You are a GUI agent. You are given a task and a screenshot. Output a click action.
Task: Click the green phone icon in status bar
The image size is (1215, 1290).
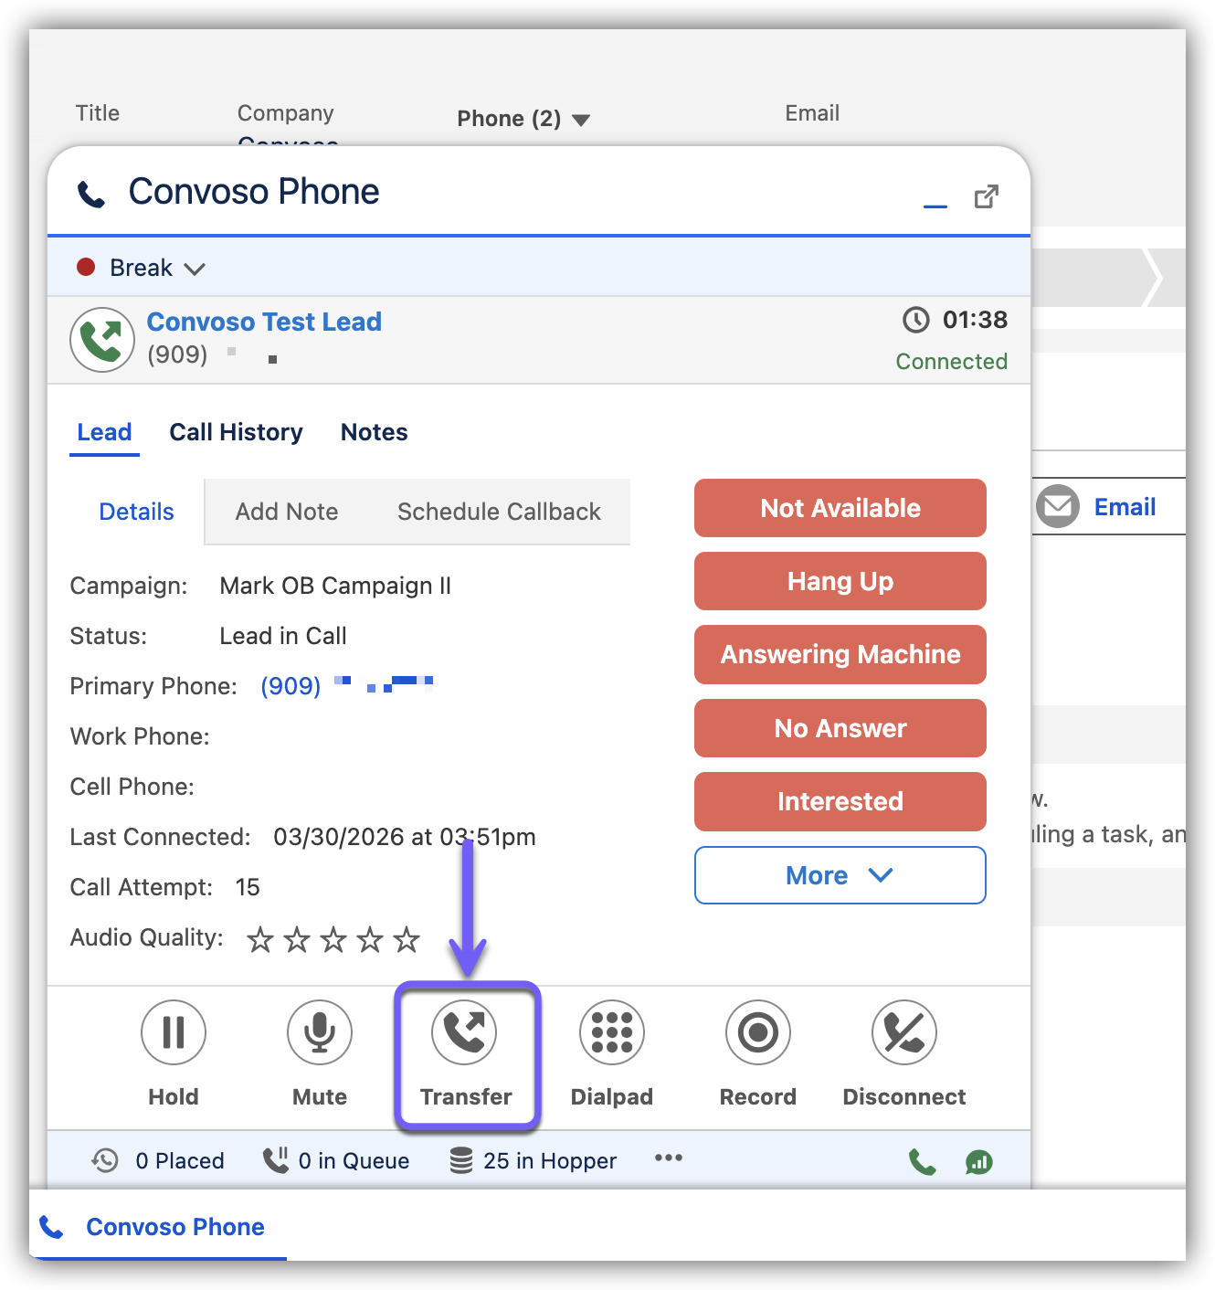pos(923,1162)
